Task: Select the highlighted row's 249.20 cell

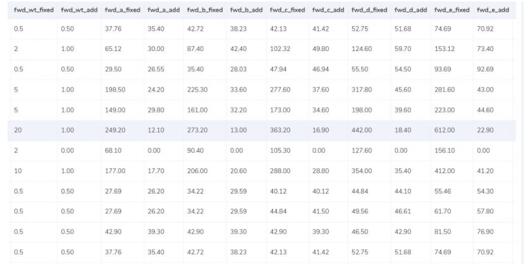Action: pyautogui.click(x=116, y=130)
